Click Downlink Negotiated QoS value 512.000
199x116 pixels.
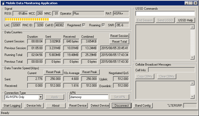[121, 86]
